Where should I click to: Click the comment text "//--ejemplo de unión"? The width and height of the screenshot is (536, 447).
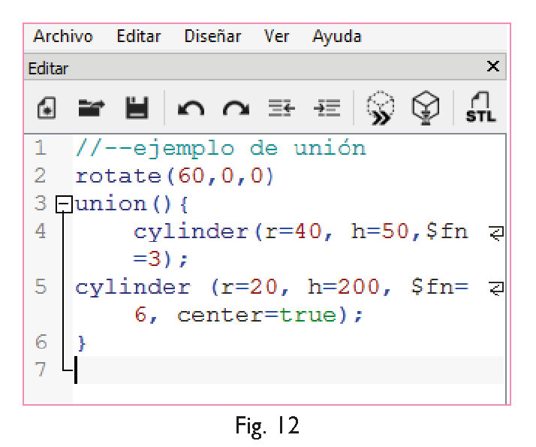[x=221, y=149]
